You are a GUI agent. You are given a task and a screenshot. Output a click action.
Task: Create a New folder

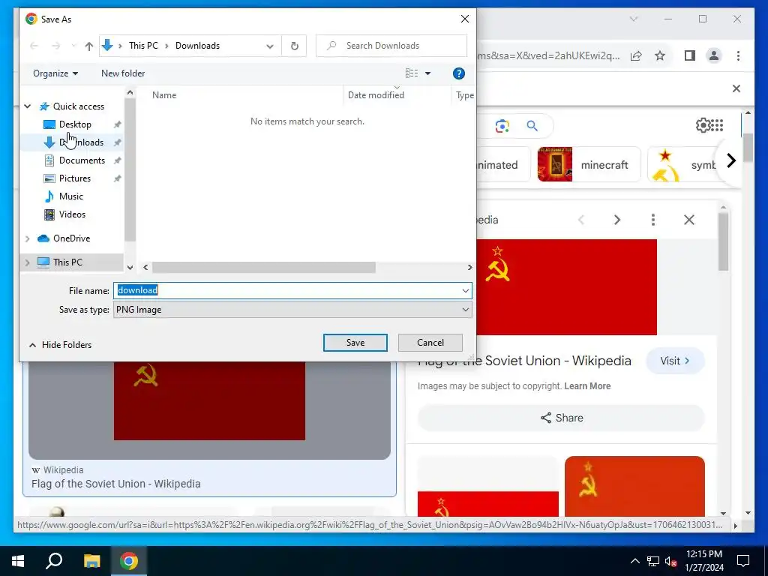tap(123, 73)
